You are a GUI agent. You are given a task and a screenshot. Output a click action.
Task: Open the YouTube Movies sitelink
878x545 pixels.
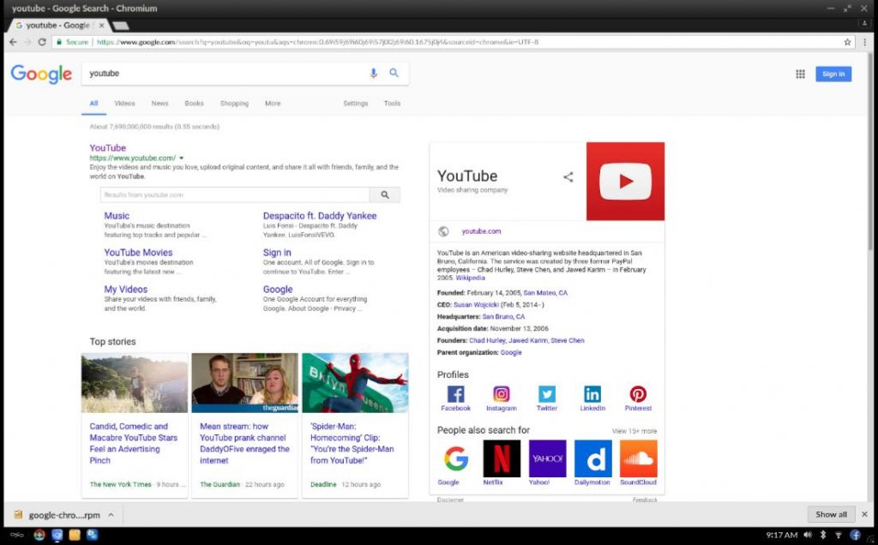(138, 252)
